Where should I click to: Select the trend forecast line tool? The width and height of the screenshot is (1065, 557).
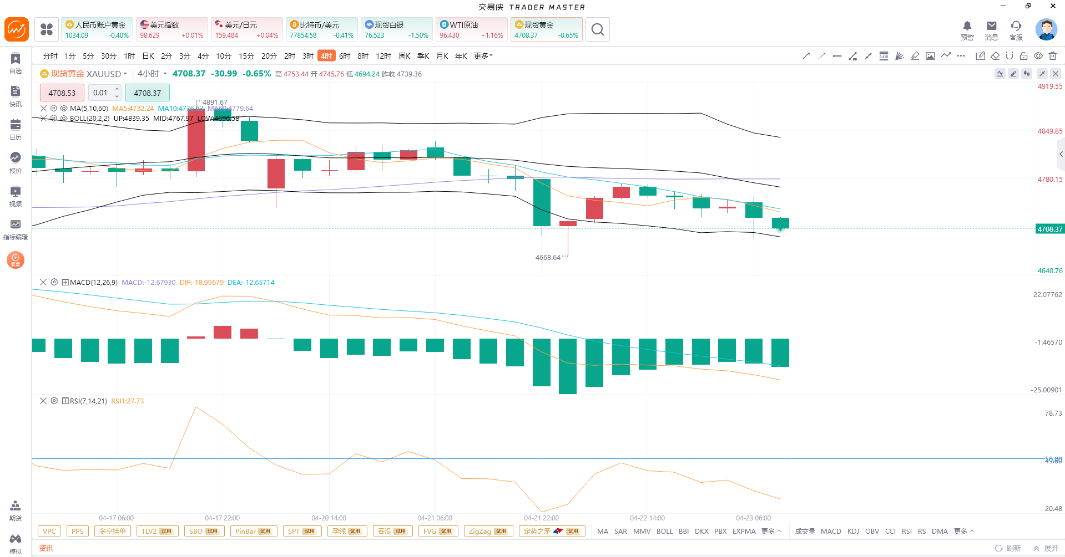point(946,56)
